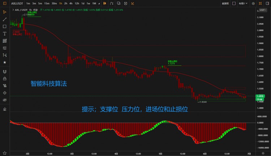
Task: Open the 布局1 layout dropdown
Action: (x=243, y=4)
